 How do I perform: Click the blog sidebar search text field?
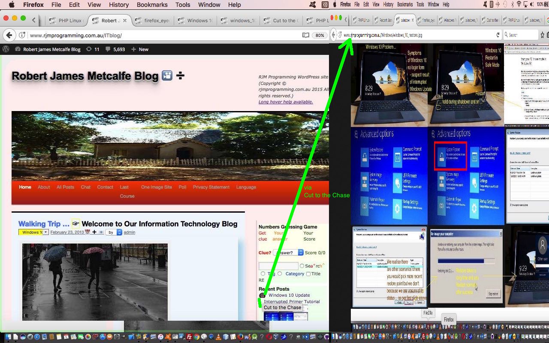[x=278, y=266]
